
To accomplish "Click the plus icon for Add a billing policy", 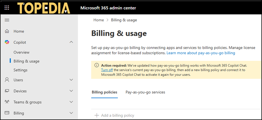I will pos(97,115).
